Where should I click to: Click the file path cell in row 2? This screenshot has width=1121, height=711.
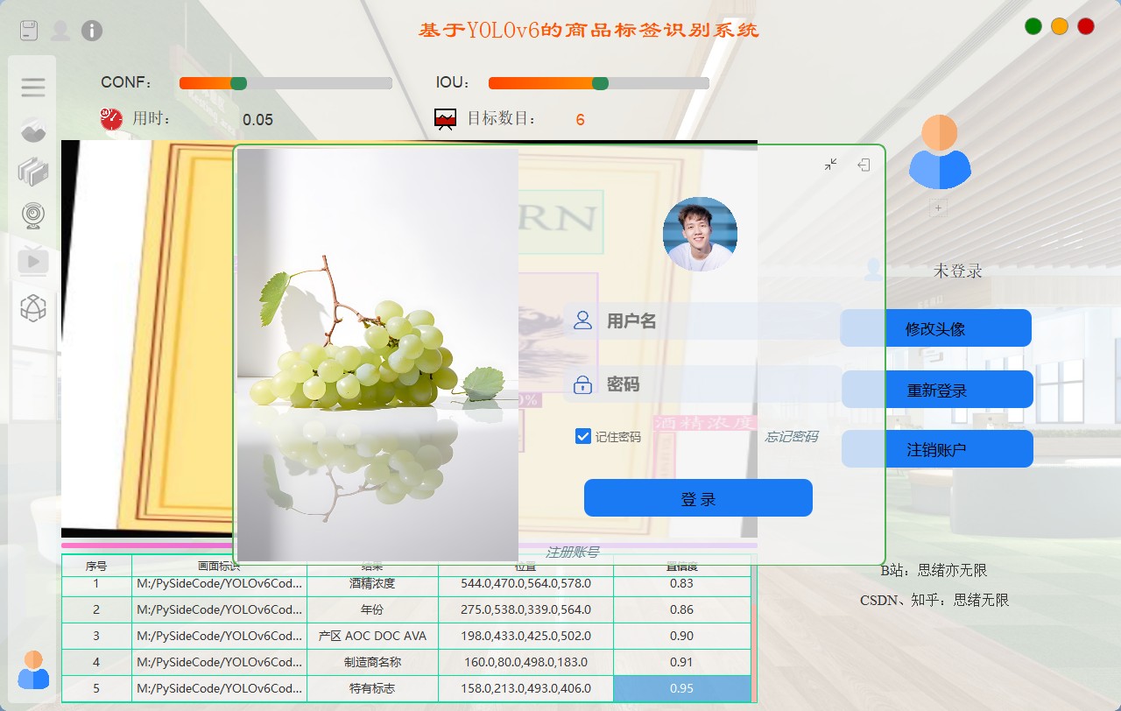pyautogui.click(x=219, y=609)
